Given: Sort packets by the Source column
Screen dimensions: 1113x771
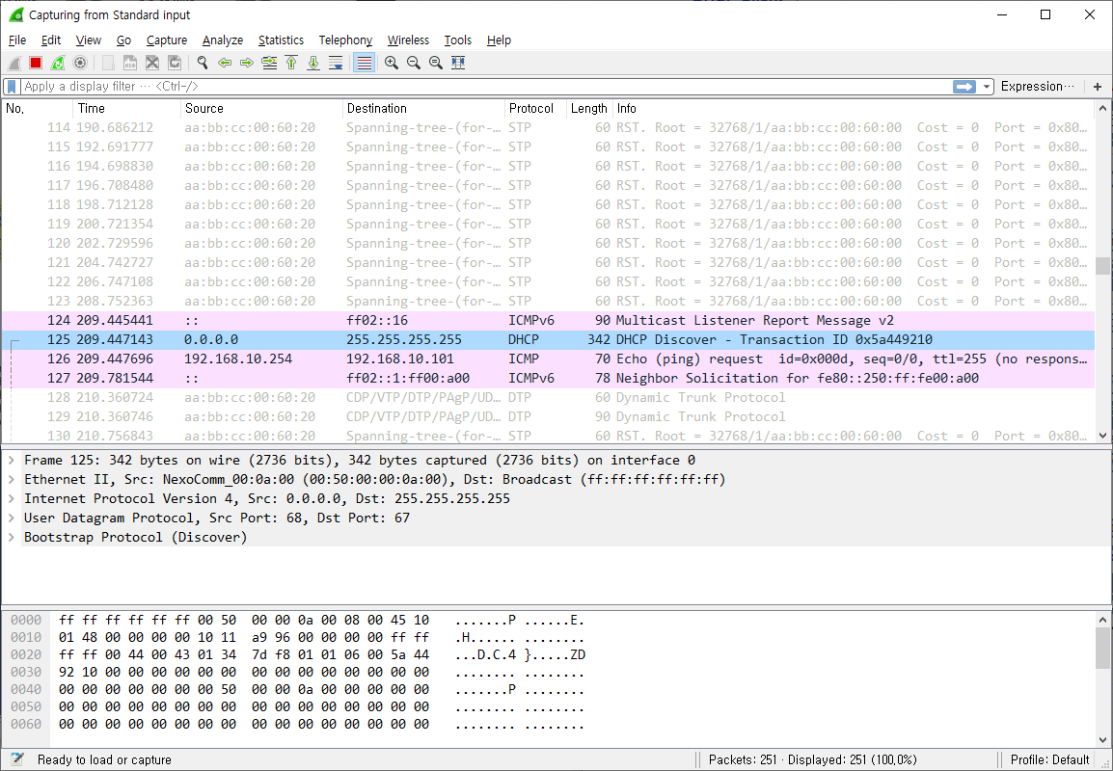Looking at the screenshot, I should pyautogui.click(x=261, y=109).
